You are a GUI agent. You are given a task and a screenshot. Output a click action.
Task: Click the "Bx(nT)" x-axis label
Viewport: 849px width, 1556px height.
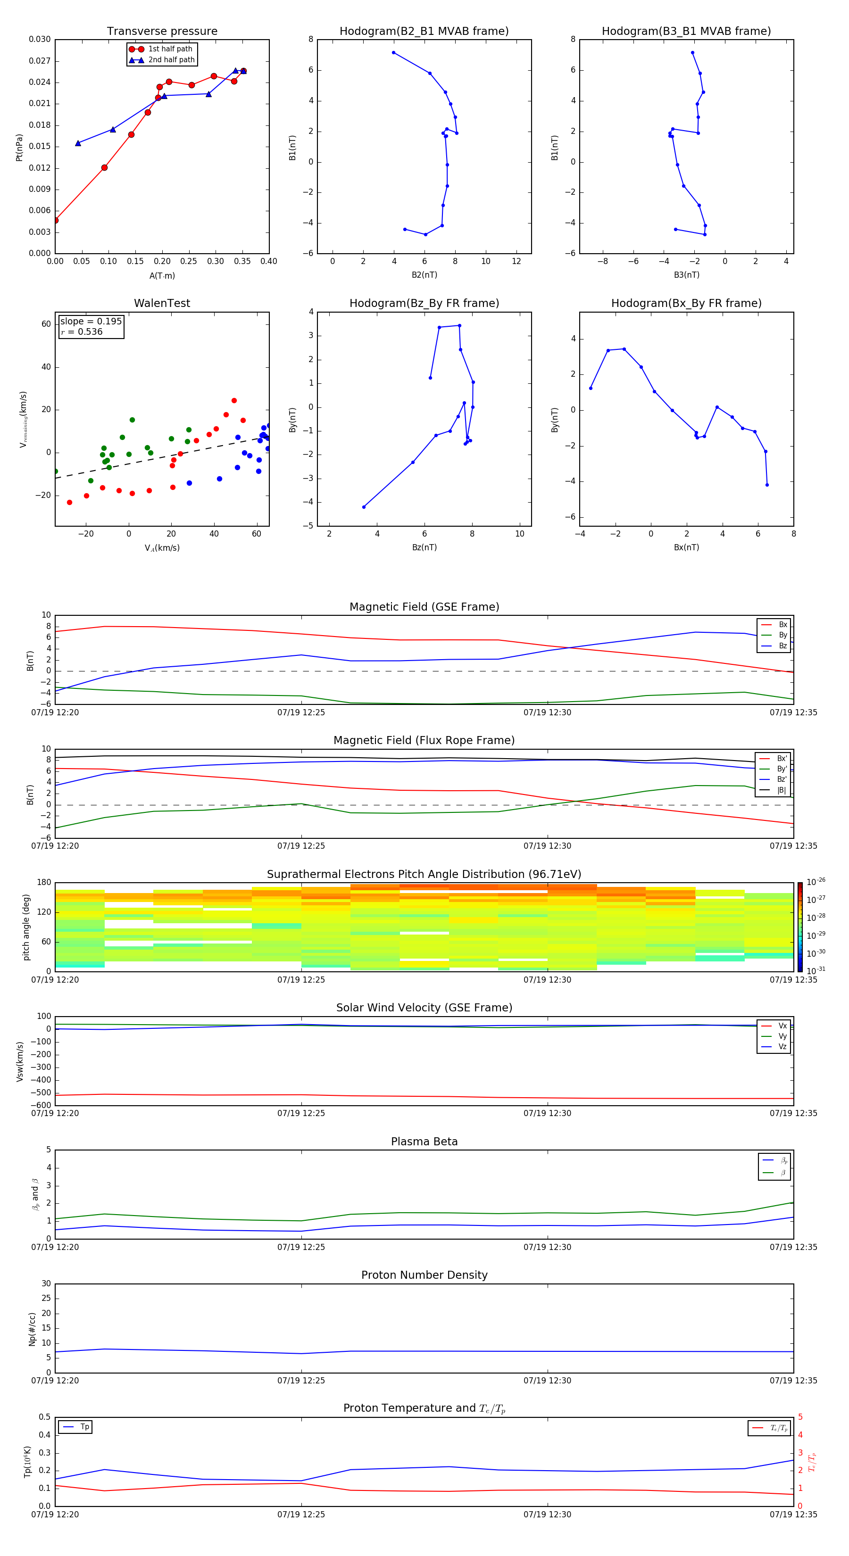(686, 547)
